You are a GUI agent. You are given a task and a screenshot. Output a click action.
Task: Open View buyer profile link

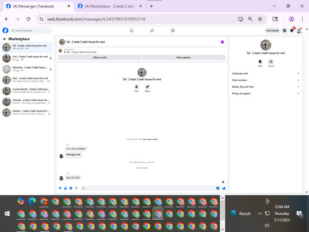[150, 139]
